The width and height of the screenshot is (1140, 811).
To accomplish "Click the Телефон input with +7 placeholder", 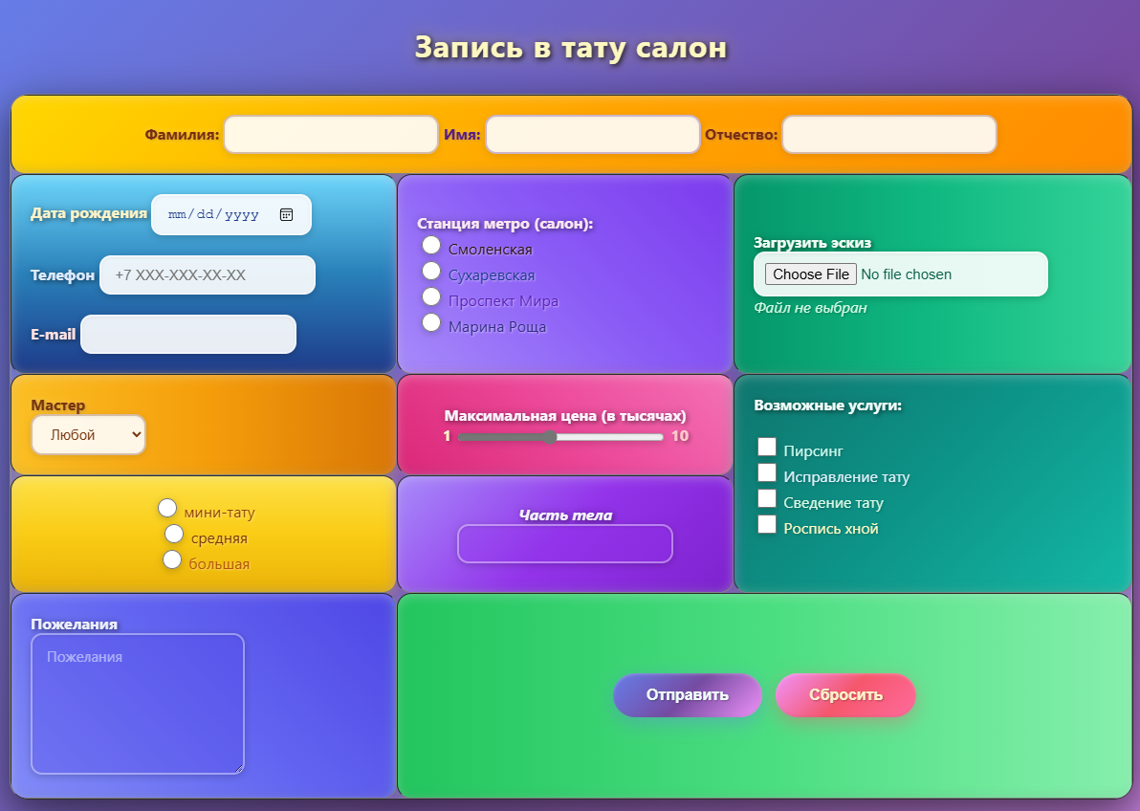I will [208, 274].
